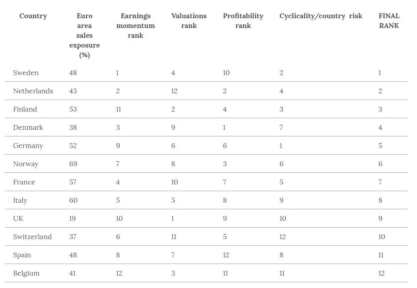Click Norway's 69 sales exposure value
Viewport: 417px width, 288px height.
tap(73, 164)
